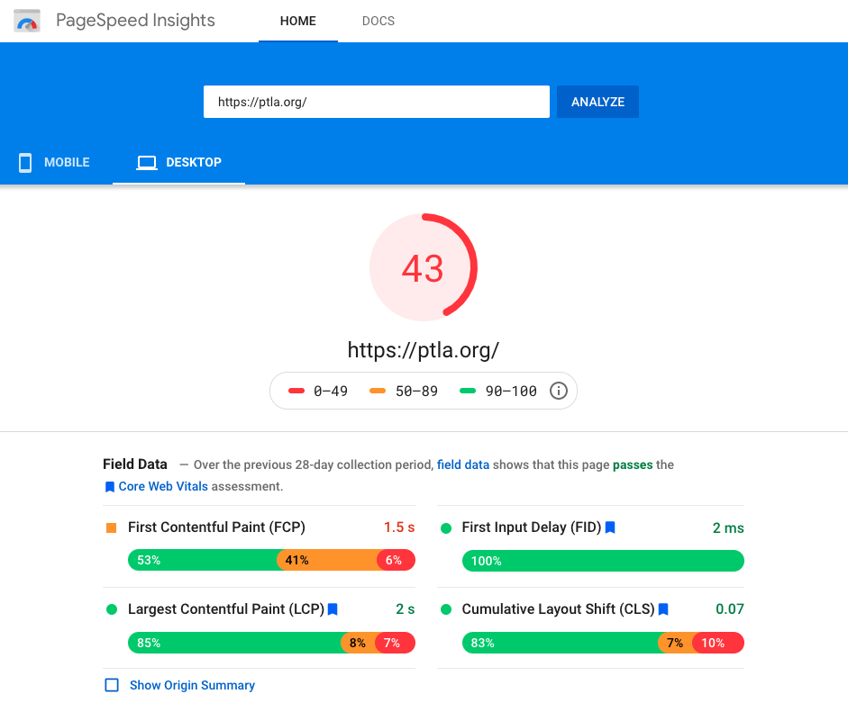The height and width of the screenshot is (703, 848).
Task: Click the bookmark icon next to Largest Contentful Paint
Action: (x=333, y=609)
